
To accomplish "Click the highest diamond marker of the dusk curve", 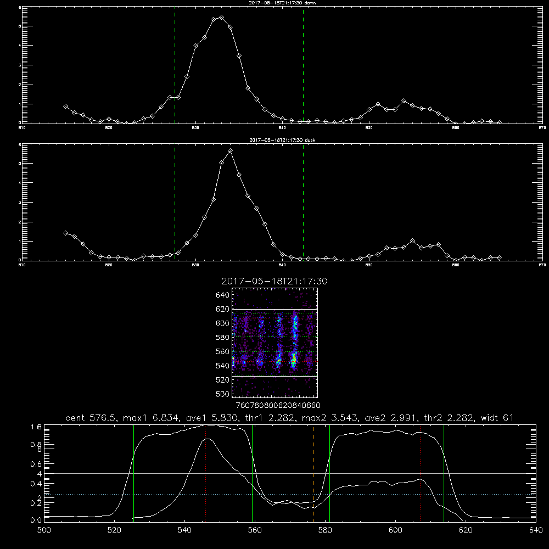I will (x=230, y=151).
